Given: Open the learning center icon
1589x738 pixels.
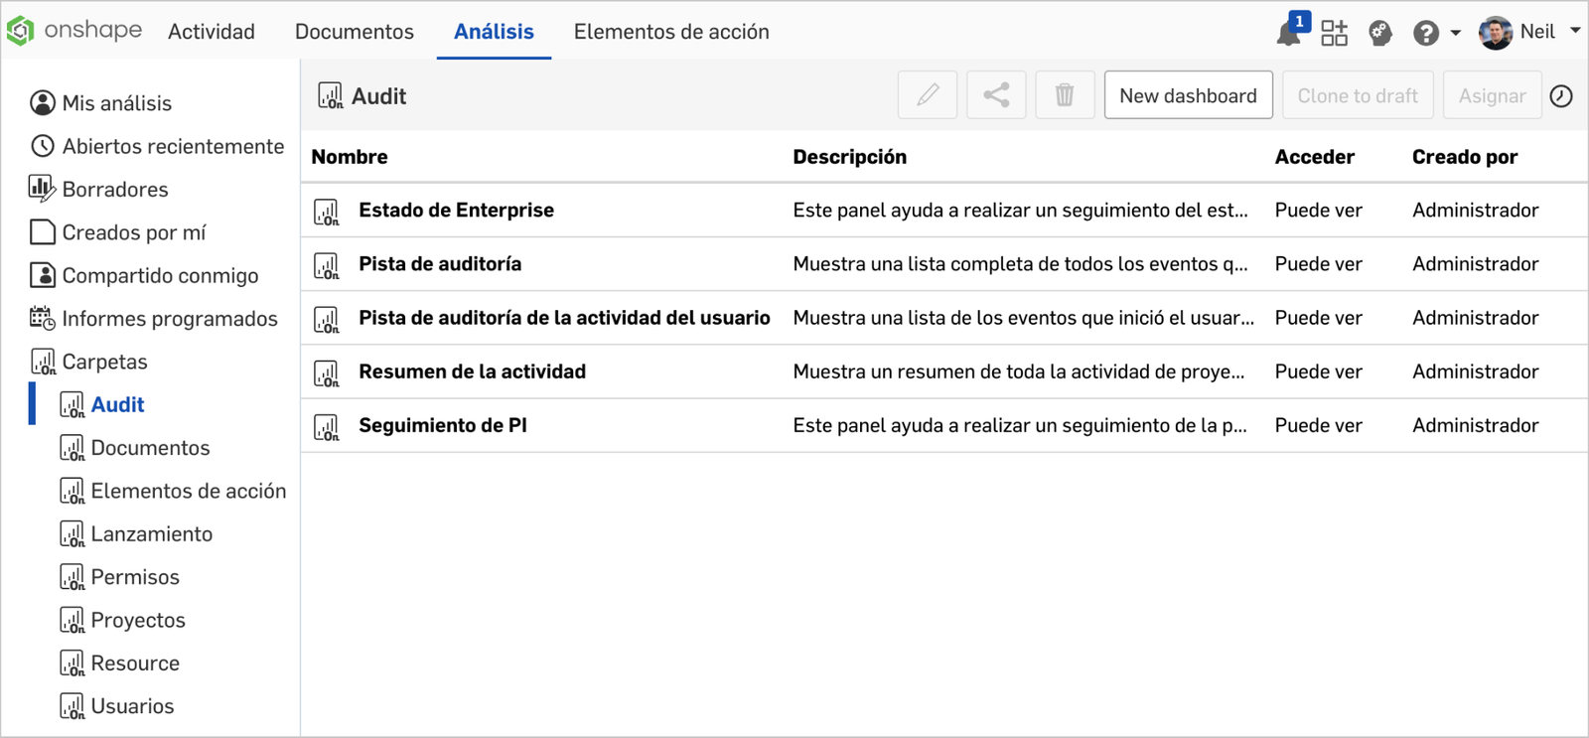Looking at the screenshot, I should [x=1379, y=33].
